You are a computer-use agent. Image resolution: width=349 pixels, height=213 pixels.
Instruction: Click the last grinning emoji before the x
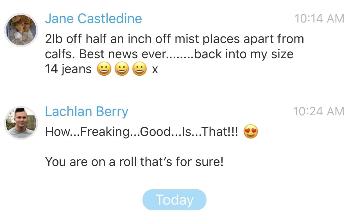point(139,69)
